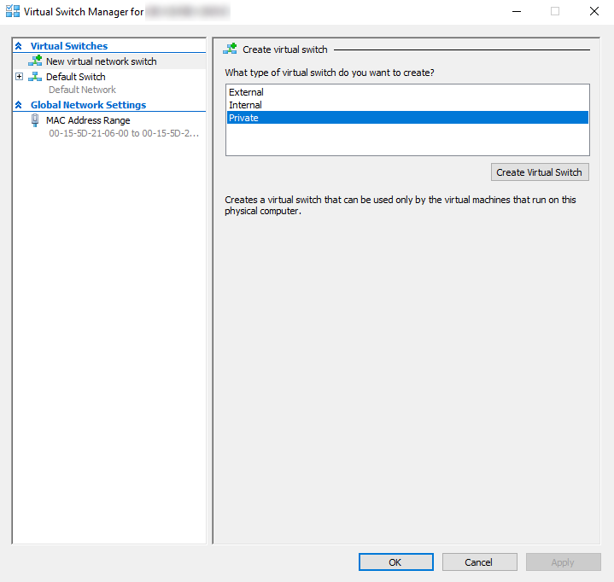
Task: Select the Internal switch type
Action: tap(245, 105)
